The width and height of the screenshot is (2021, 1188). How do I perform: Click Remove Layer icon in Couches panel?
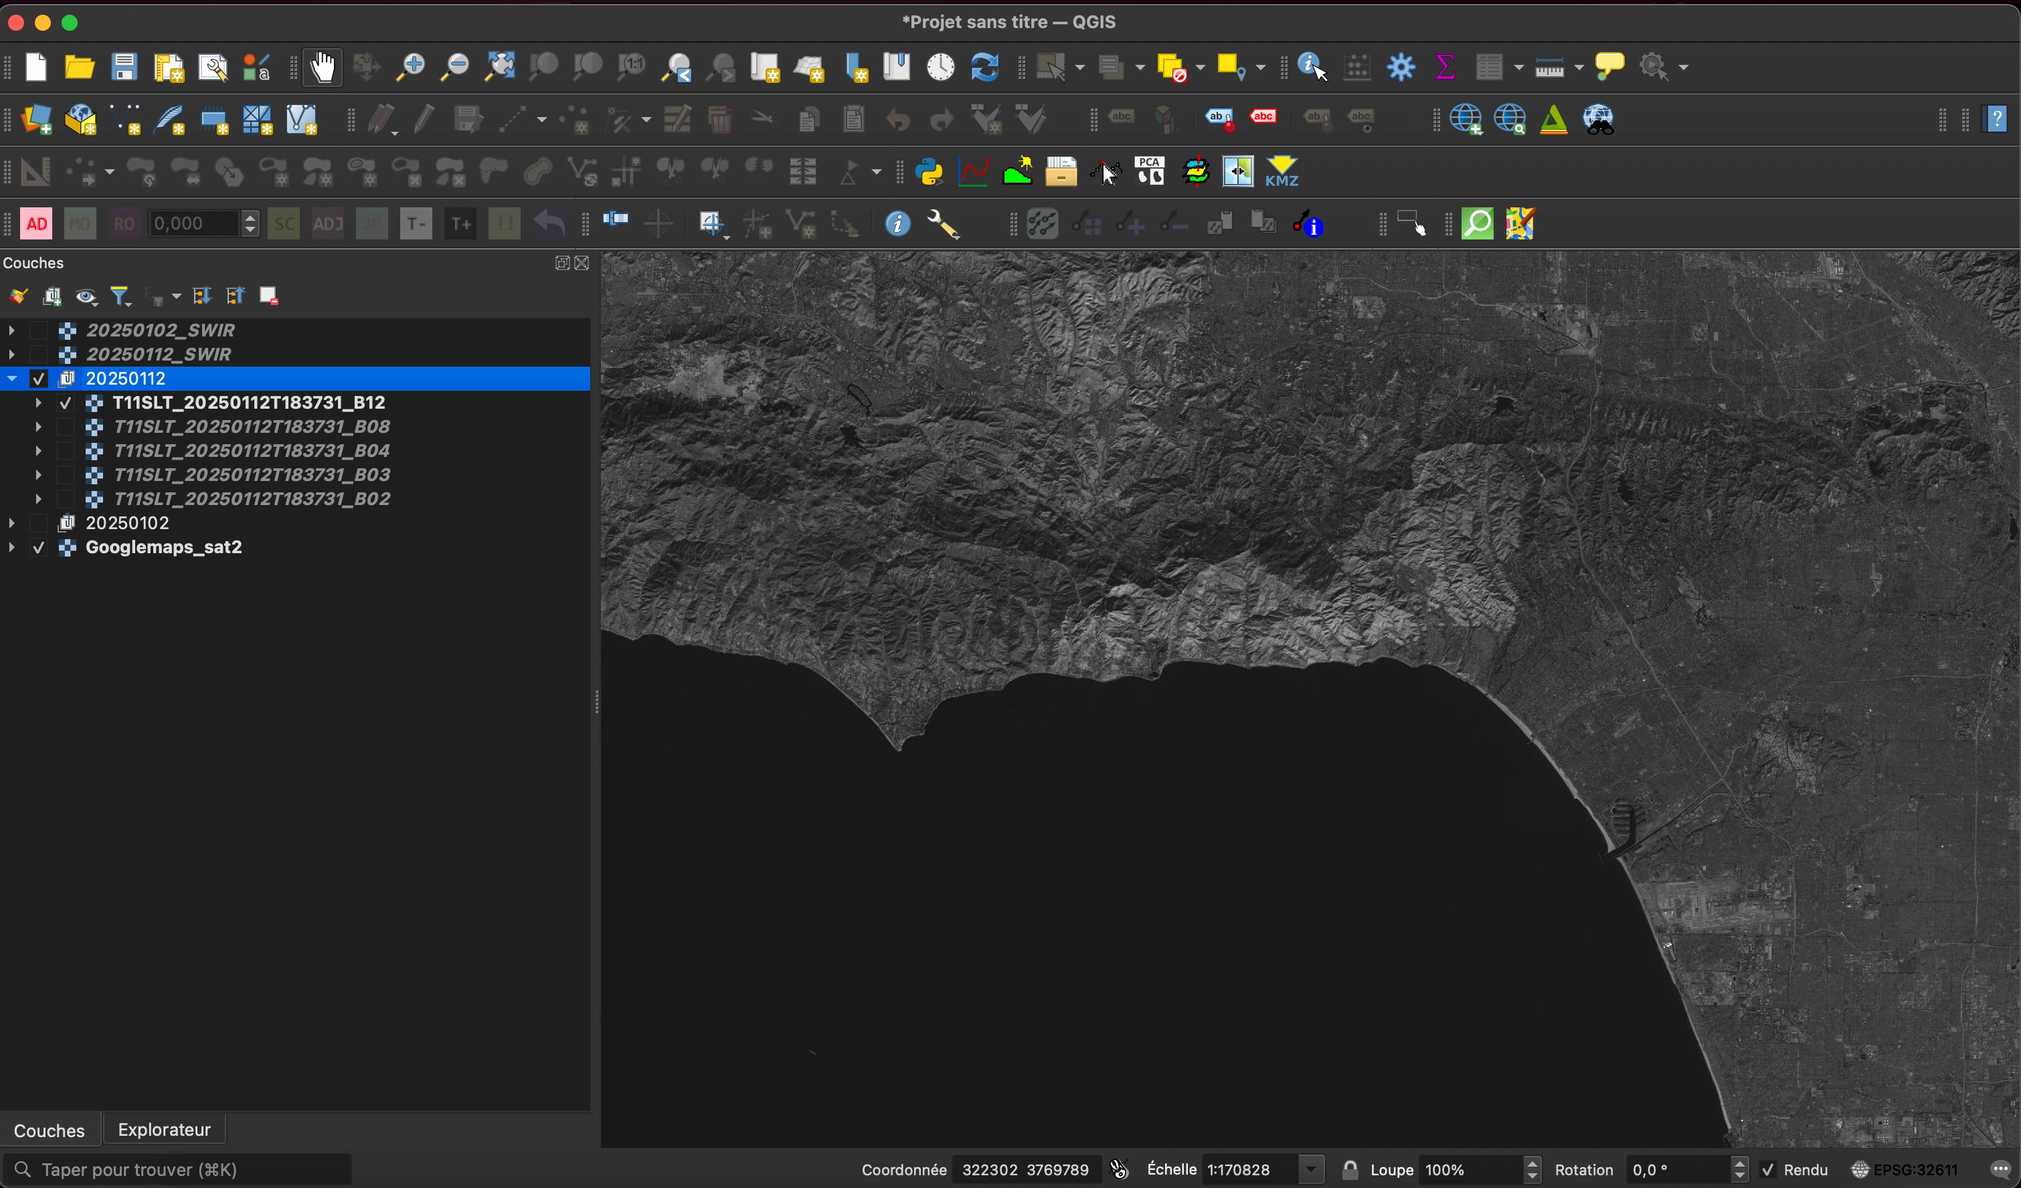click(x=268, y=296)
